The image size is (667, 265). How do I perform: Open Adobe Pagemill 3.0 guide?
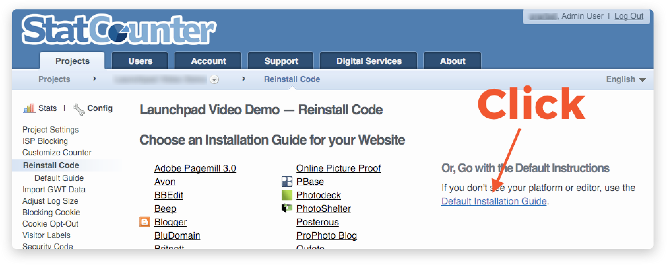195,168
